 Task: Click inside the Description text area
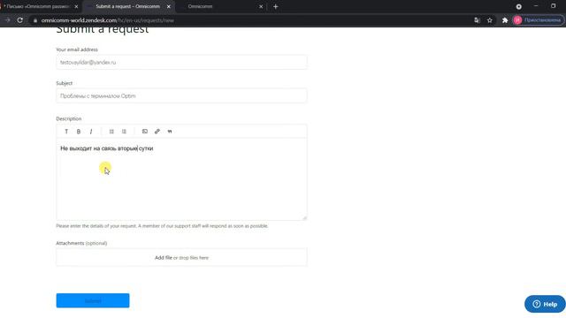pyautogui.click(x=181, y=178)
